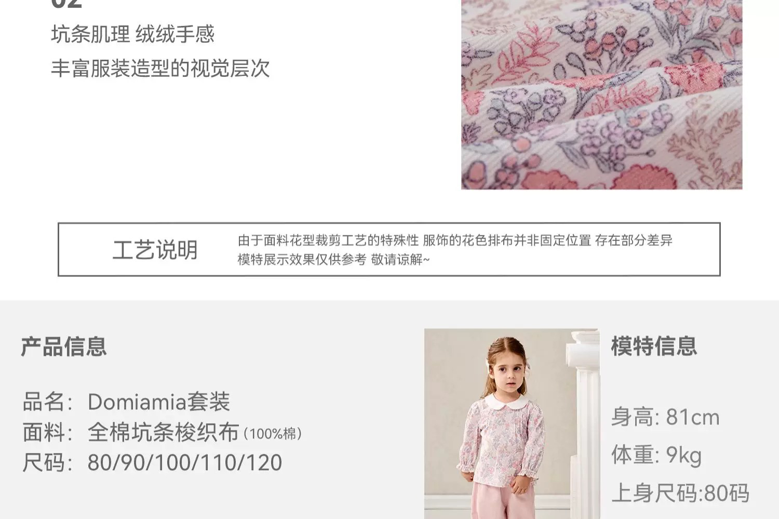Click the size list 80/90/100/110/120

(x=184, y=462)
